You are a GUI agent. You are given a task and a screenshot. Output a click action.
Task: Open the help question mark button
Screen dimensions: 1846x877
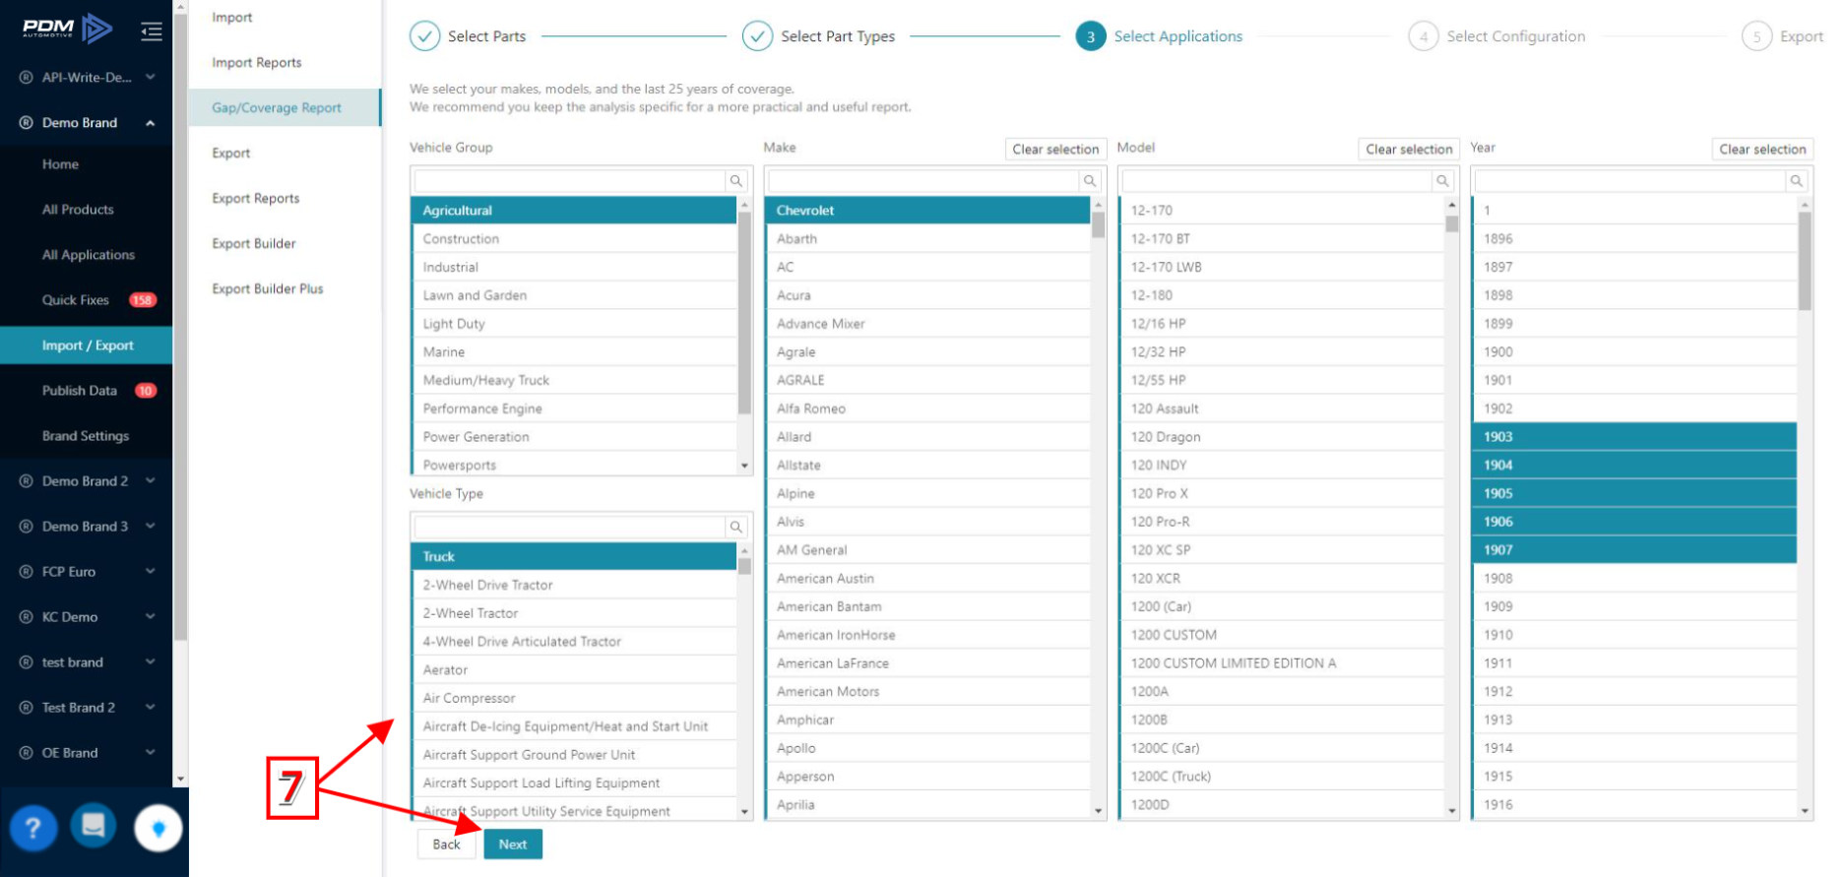click(x=33, y=828)
